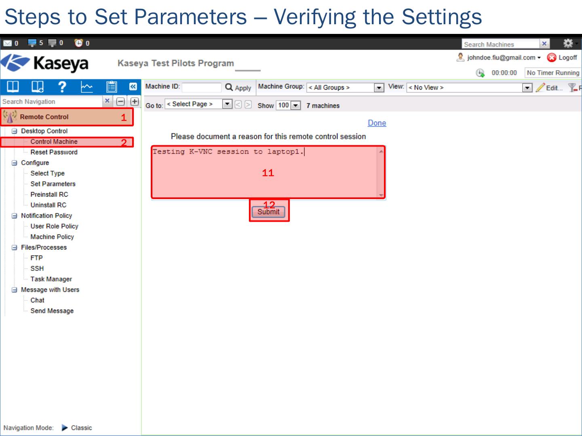Open the alarm clock notifications icon
Screen dimensions: 582x436
coord(78,43)
